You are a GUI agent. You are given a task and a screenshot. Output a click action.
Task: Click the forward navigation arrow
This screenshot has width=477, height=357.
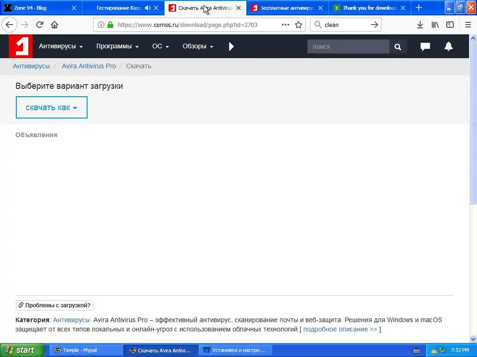click(25, 25)
